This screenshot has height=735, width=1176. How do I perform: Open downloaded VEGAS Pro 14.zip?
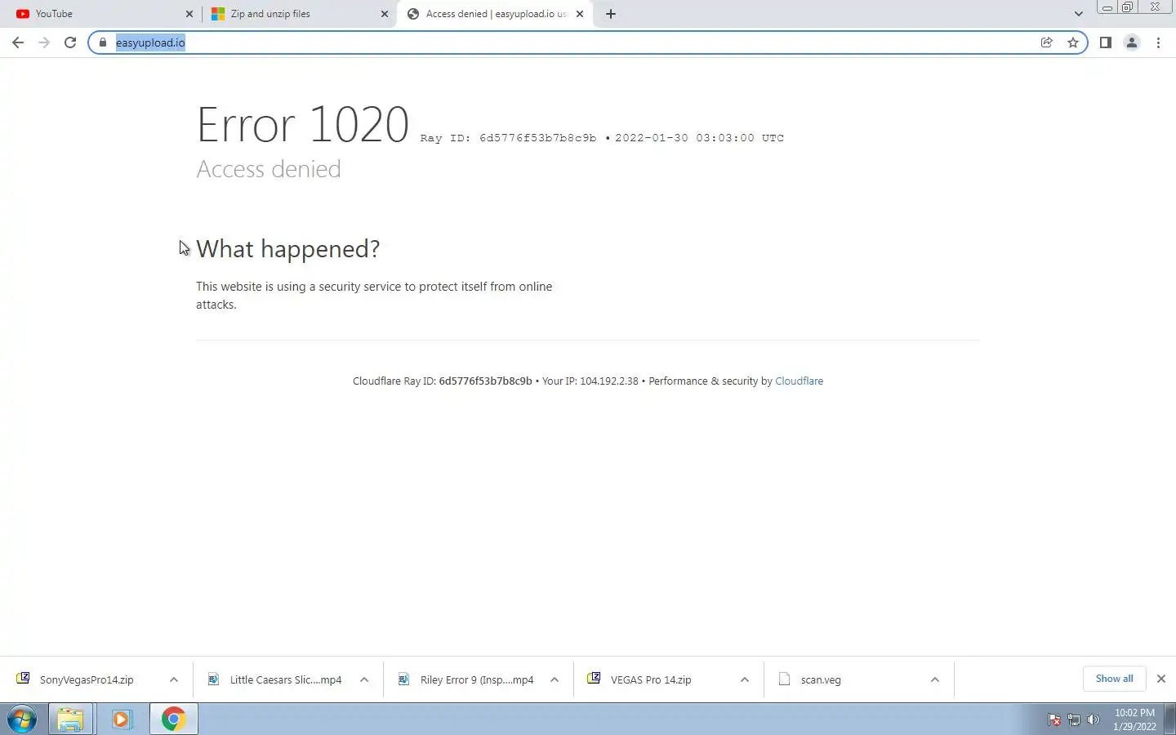pyautogui.click(x=651, y=679)
